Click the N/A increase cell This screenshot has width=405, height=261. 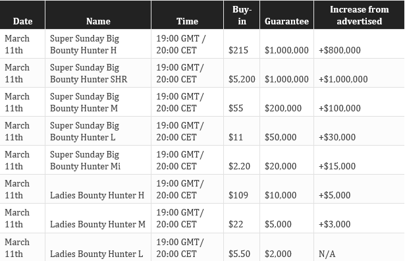[x=327, y=254]
